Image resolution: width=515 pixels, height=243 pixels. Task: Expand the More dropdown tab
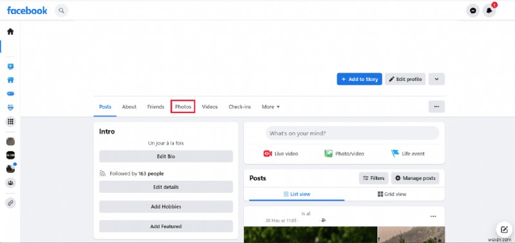point(270,107)
